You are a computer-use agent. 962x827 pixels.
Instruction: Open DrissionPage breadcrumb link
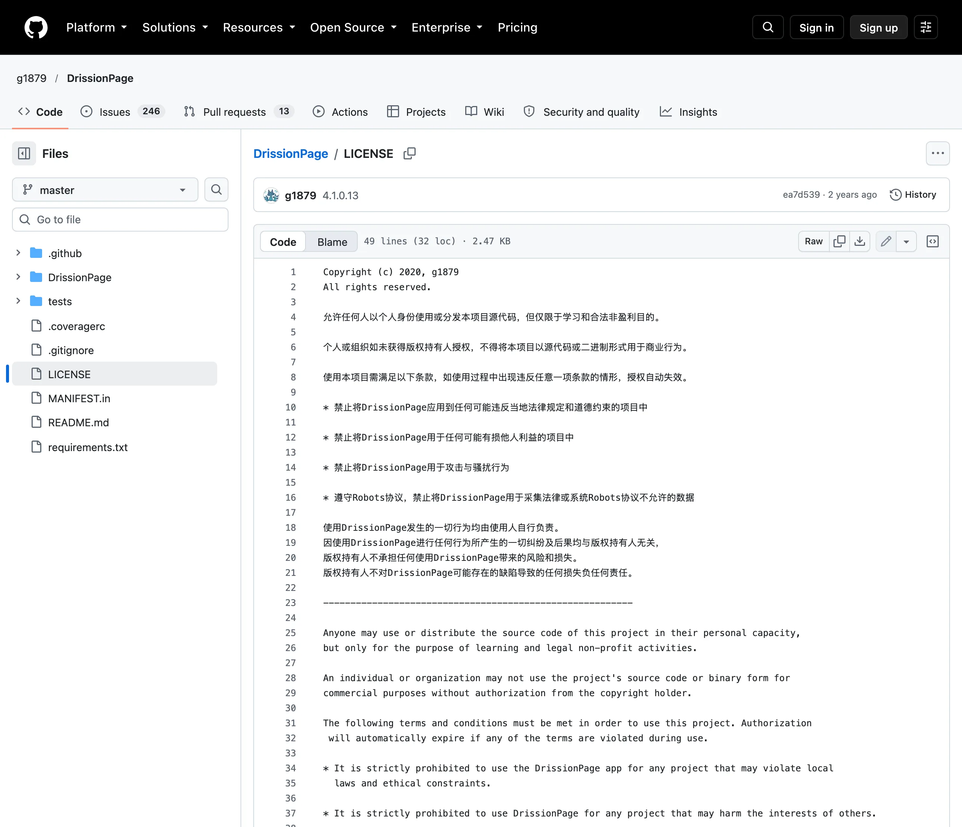coord(290,154)
